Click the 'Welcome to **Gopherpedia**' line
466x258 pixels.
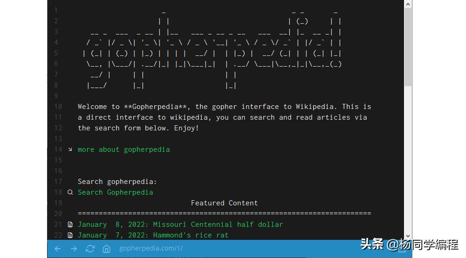pos(225,107)
